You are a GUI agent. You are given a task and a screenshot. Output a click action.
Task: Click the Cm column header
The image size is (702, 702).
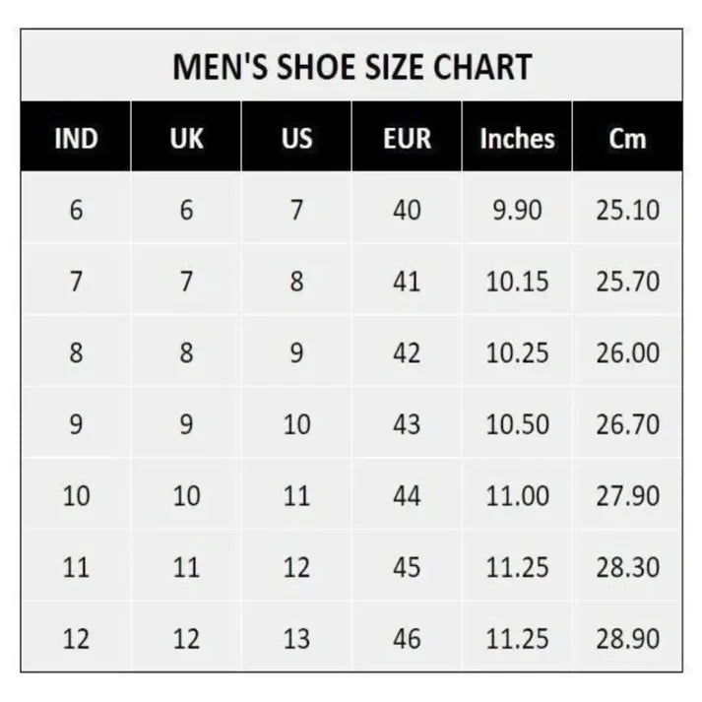[x=627, y=139]
